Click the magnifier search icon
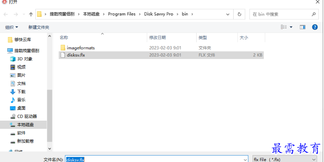Screen dimensions: 324x162 pos(314,14)
